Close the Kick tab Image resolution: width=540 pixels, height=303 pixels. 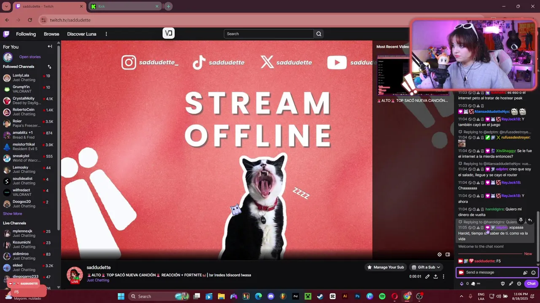157,6
